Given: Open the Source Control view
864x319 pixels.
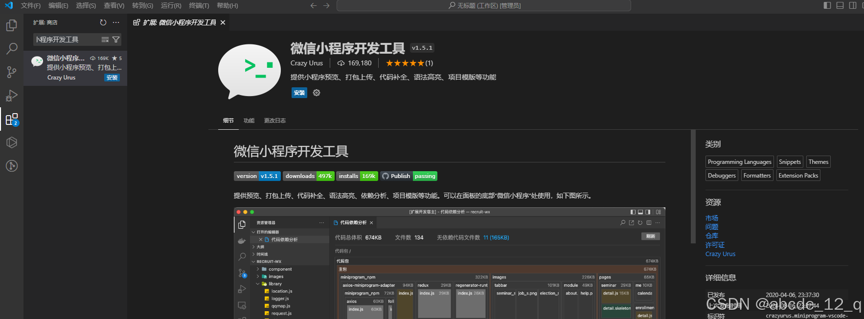Looking at the screenshot, I should tap(12, 72).
